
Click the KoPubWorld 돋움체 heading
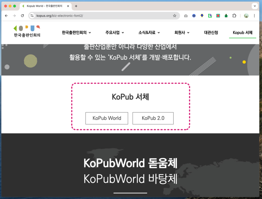[x=130, y=163]
